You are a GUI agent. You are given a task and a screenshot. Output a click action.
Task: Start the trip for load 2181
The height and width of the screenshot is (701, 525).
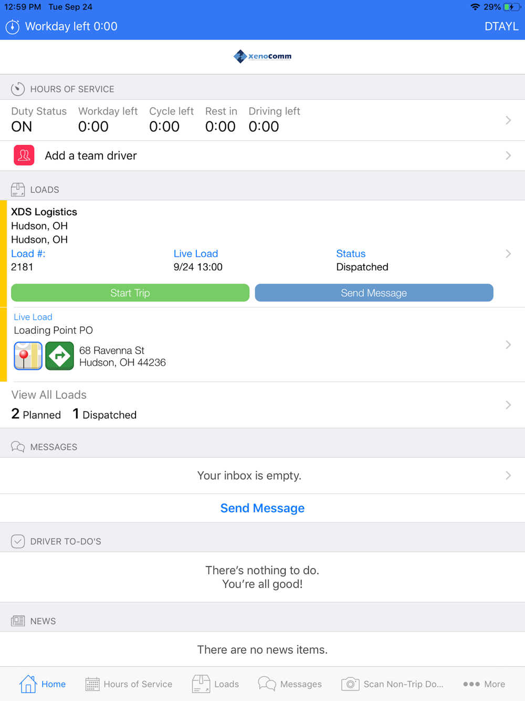(x=130, y=293)
